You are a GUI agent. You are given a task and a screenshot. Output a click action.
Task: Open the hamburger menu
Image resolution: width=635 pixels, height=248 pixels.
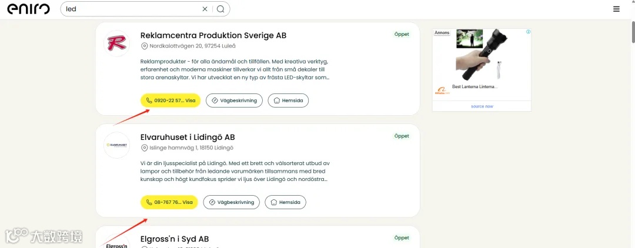pos(616,9)
